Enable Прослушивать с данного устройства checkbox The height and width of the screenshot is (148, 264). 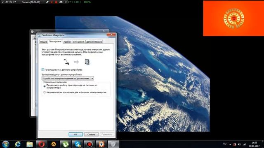click(x=43, y=69)
